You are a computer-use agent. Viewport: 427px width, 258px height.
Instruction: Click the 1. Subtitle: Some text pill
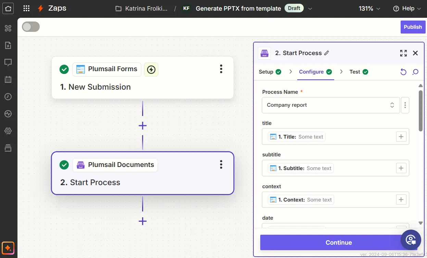(x=301, y=168)
